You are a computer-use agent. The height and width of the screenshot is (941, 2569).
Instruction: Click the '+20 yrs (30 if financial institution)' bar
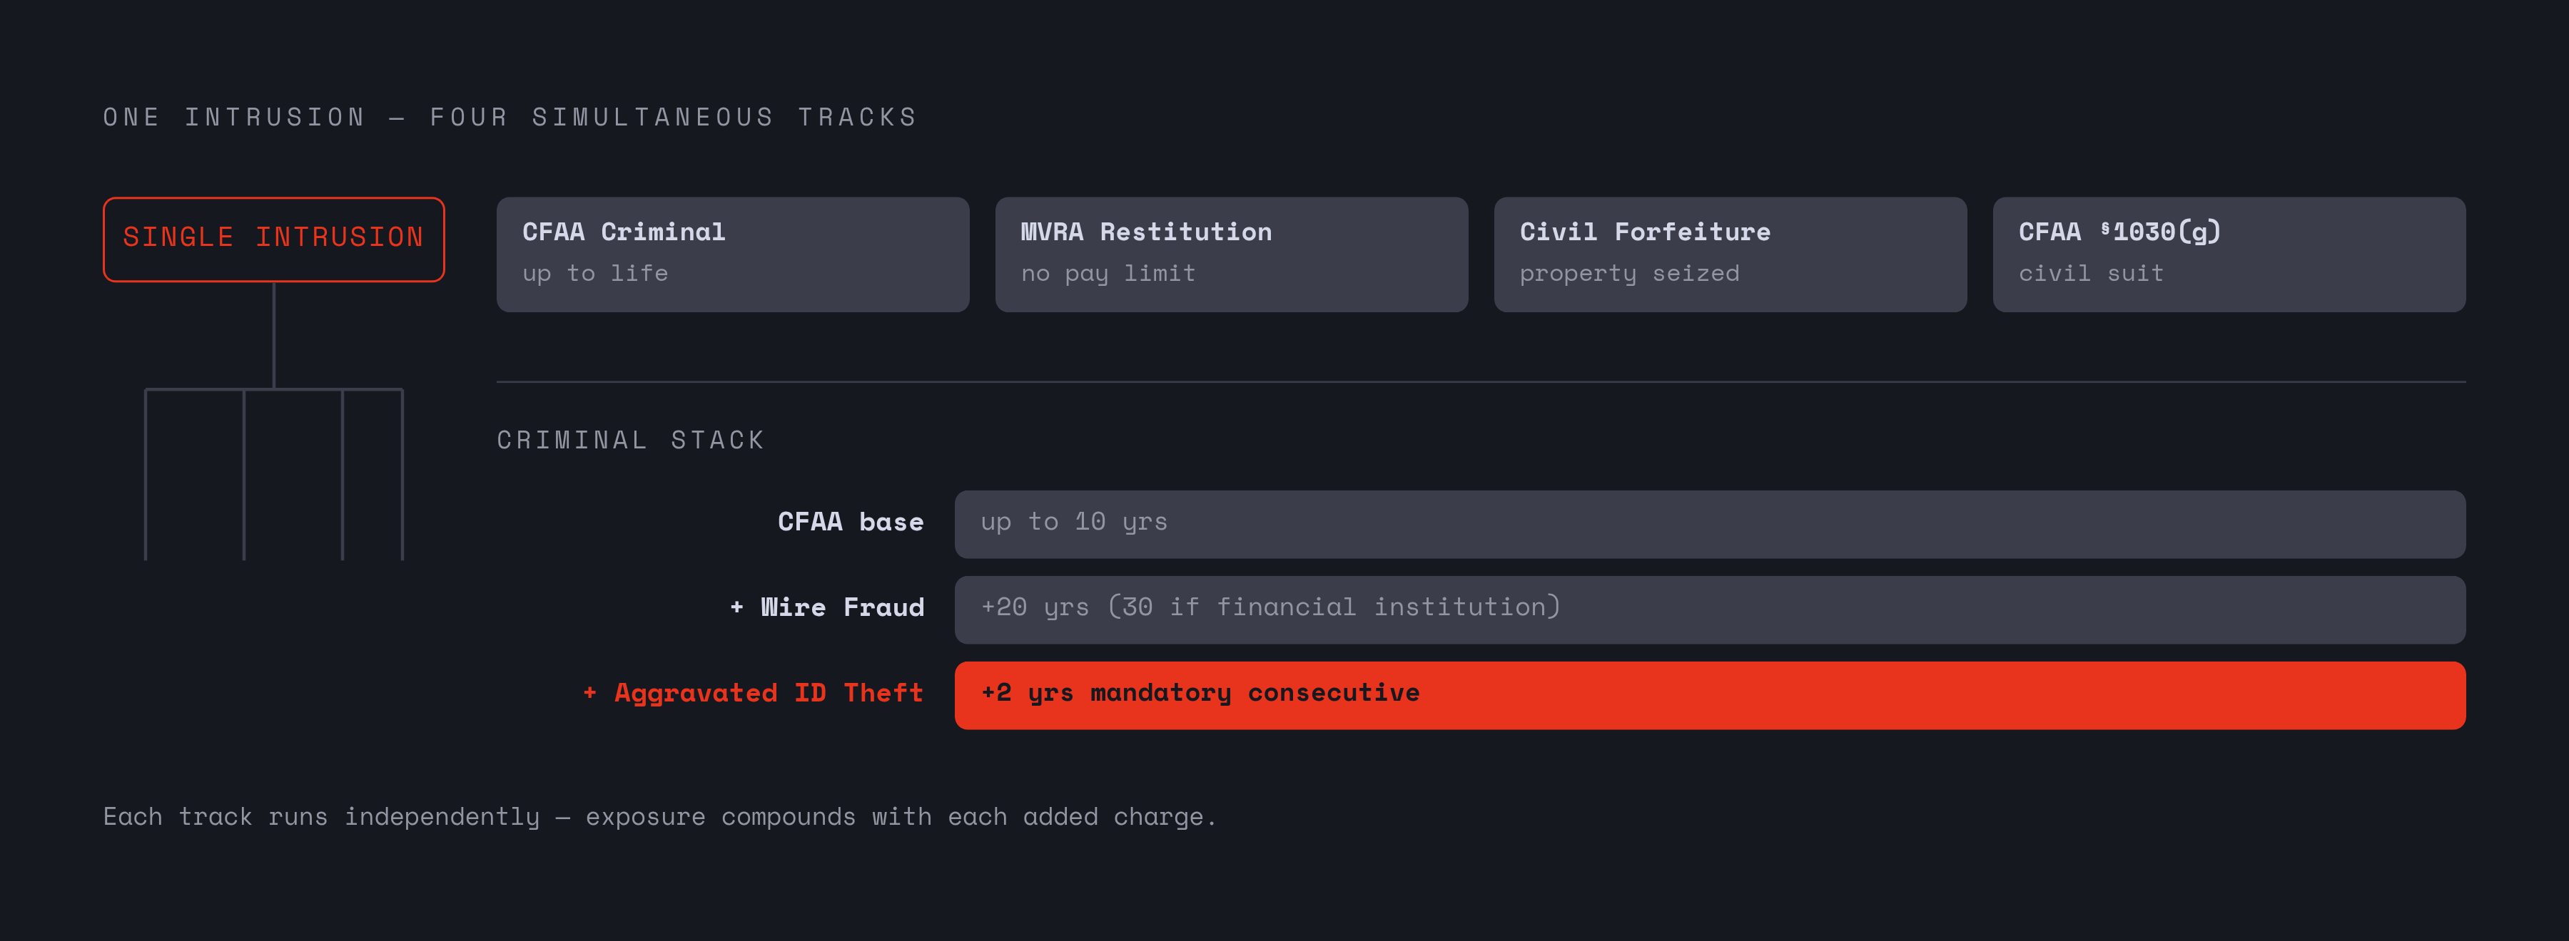1711,610
